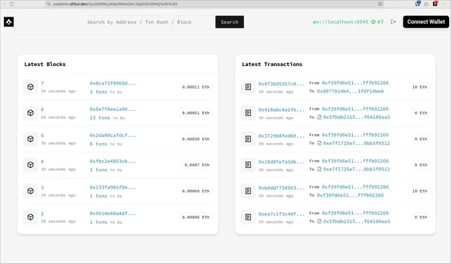Click the site info icon in address bar
451x264 pixels.
point(48,4)
